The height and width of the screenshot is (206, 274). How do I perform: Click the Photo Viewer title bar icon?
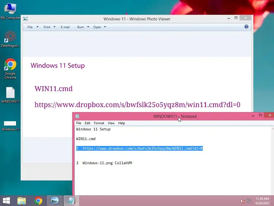coord(25,19)
